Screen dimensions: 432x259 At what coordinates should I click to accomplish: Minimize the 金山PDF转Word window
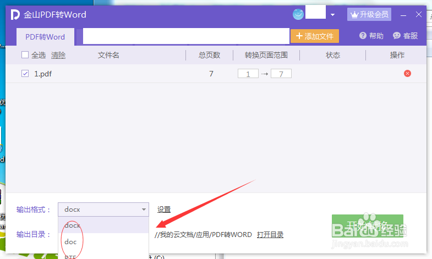tap(403, 15)
